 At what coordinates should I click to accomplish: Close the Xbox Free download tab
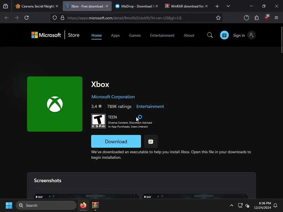107,6
